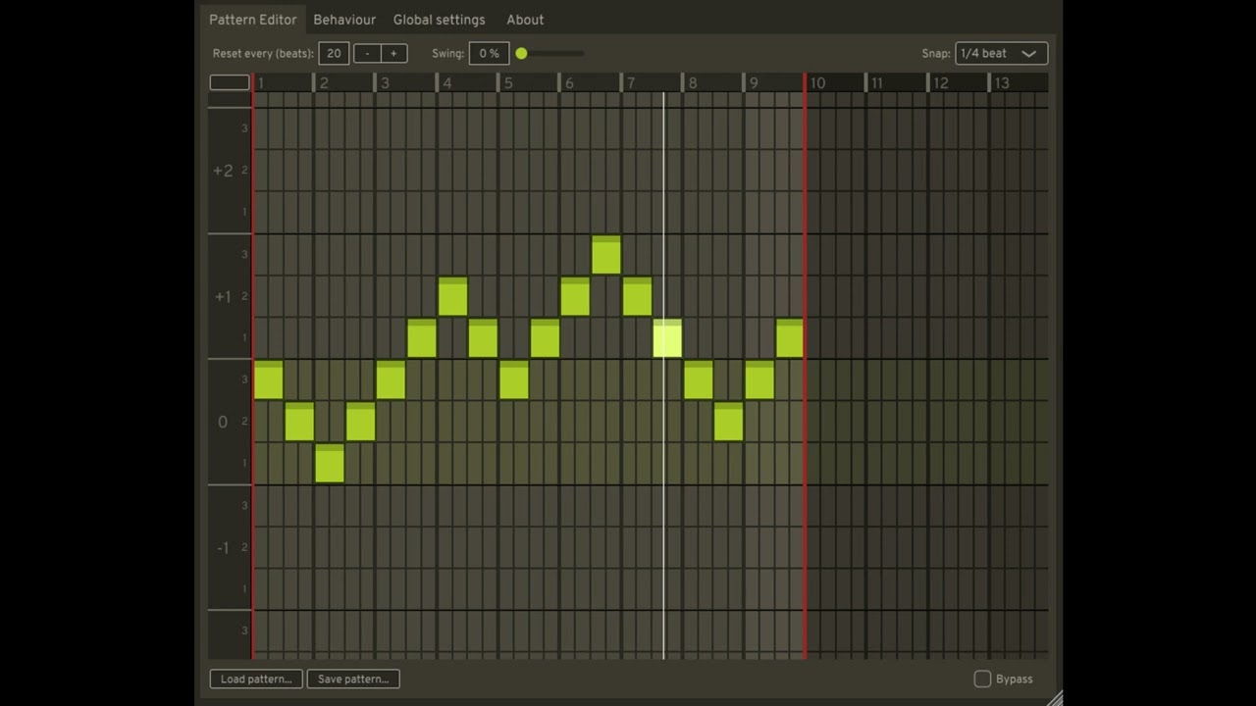Select the final note before the red end line

coord(790,338)
